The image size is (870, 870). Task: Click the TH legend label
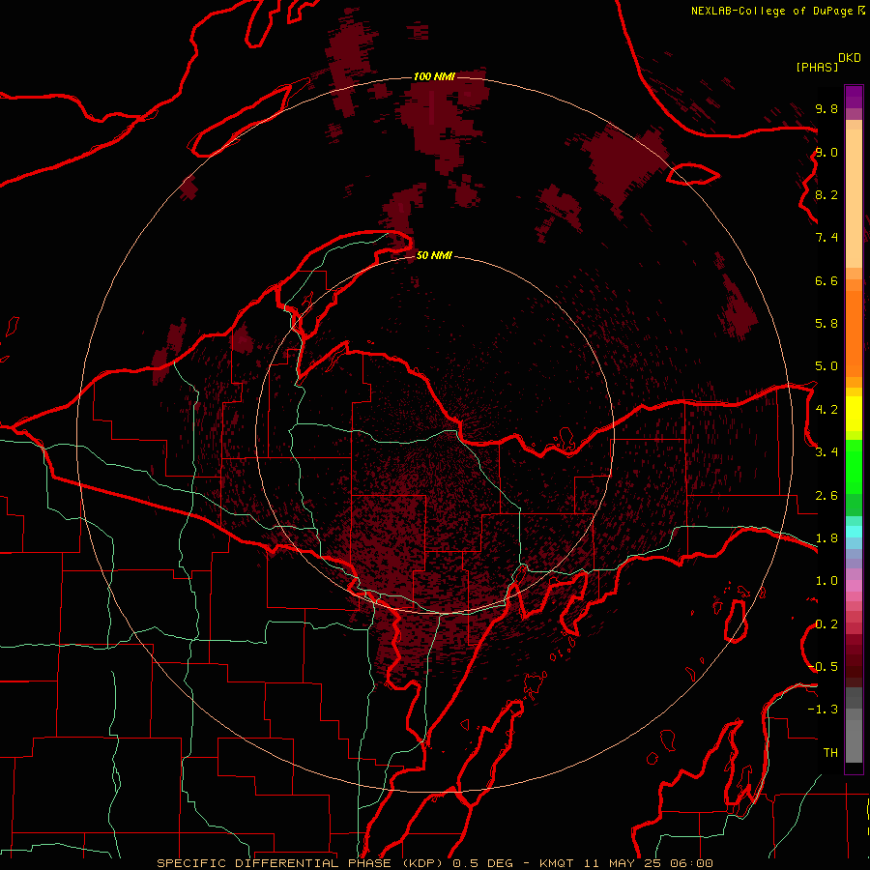pyautogui.click(x=830, y=753)
